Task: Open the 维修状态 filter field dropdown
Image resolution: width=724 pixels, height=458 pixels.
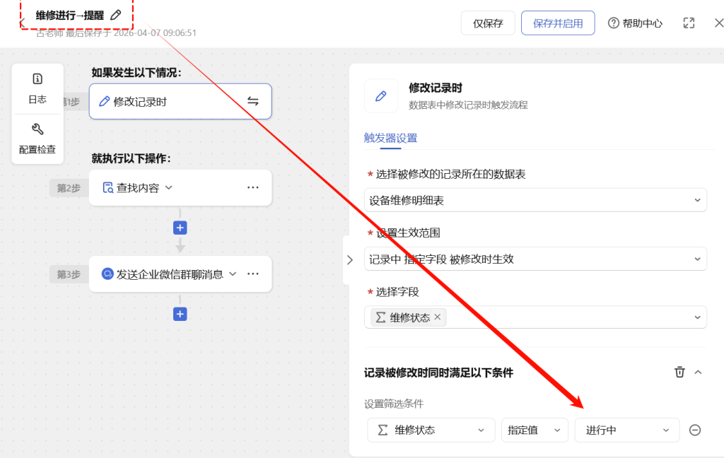Action: pos(431,430)
